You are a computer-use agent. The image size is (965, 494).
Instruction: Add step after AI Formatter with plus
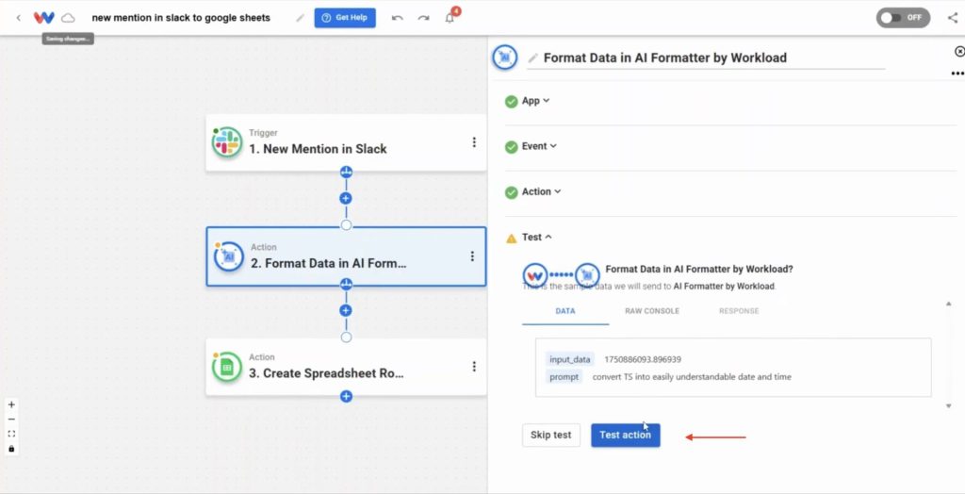(346, 310)
